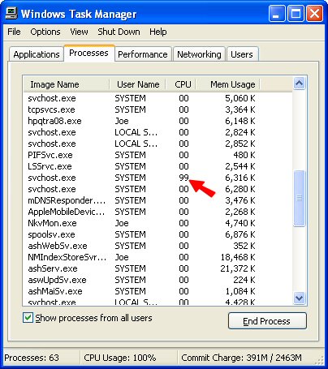Click the scroll up arrow in process list
The width and height of the screenshot is (328, 369).
(300, 84)
